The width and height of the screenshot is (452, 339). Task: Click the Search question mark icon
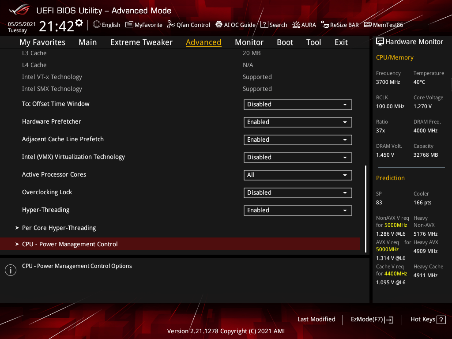click(264, 25)
